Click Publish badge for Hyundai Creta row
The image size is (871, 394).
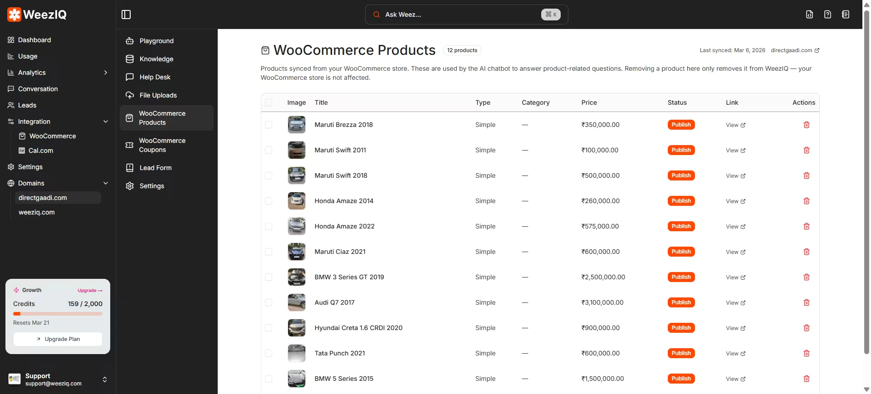coord(681,328)
